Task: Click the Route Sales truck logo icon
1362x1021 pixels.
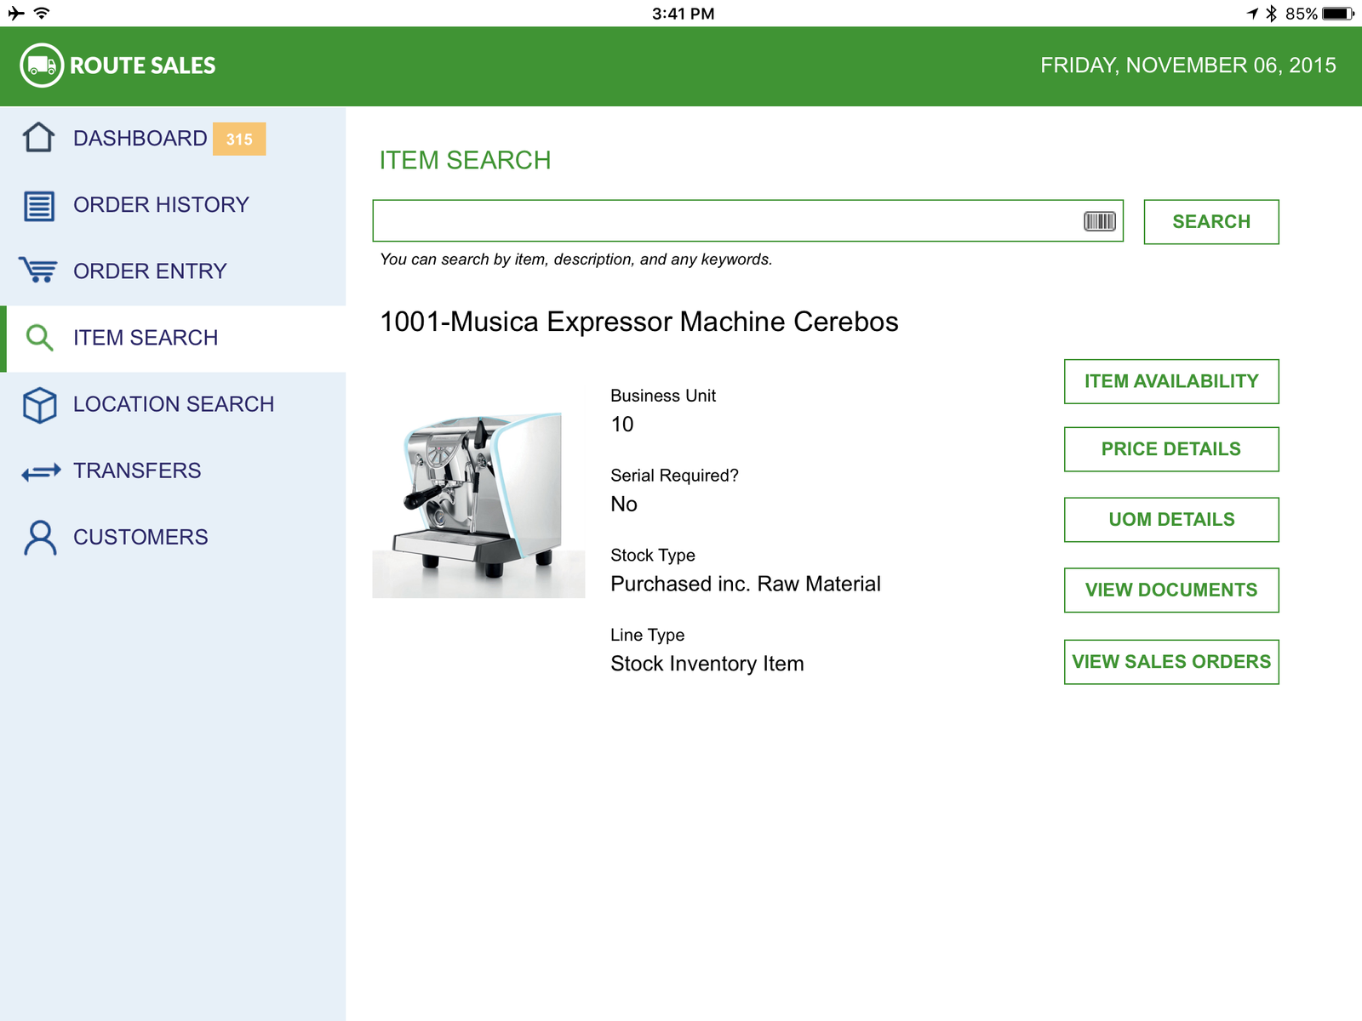Action: tap(42, 66)
